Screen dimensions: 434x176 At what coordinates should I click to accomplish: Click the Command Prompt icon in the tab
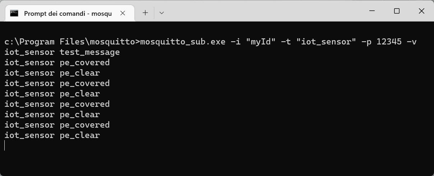(x=14, y=13)
